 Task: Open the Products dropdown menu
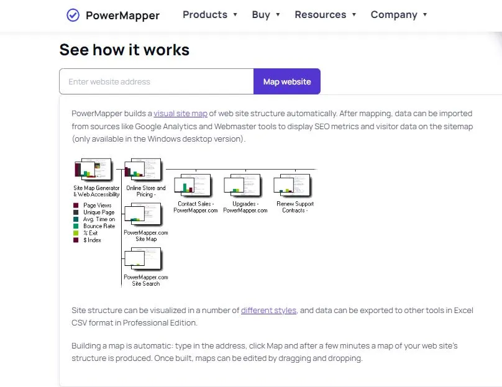pyautogui.click(x=210, y=15)
